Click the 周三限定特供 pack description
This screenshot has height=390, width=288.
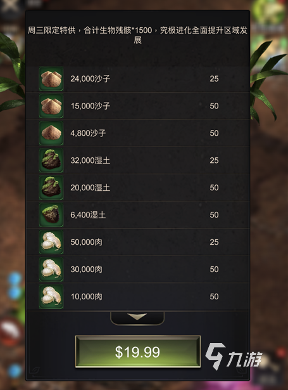137,35
